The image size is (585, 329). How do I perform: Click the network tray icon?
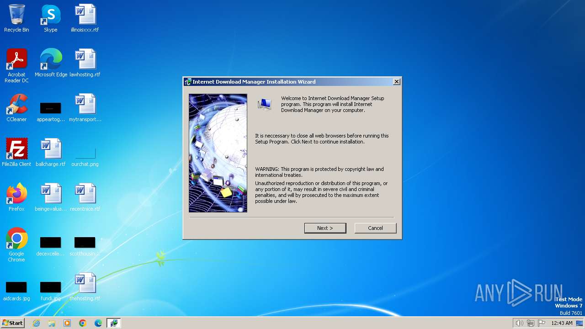(x=530, y=323)
